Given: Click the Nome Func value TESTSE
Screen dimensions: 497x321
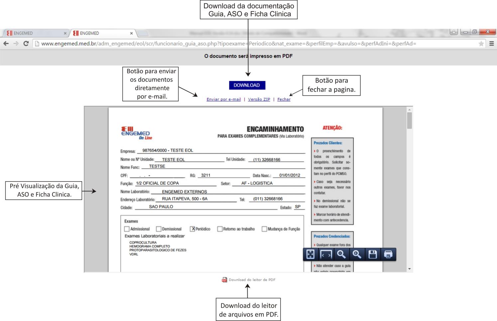Looking at the screenshot, I should [157, 166].
